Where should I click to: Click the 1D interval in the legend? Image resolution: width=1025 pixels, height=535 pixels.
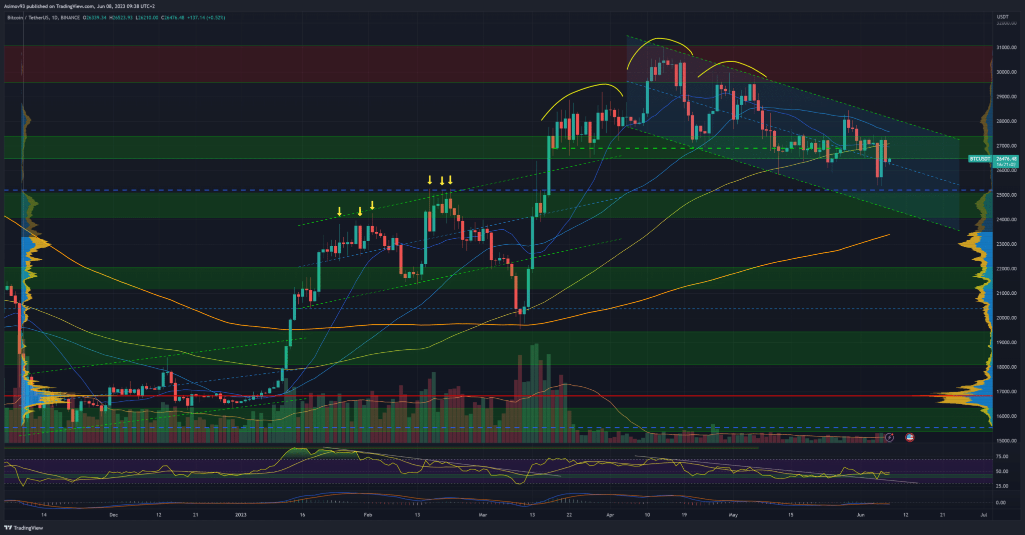tap(55, 18)
